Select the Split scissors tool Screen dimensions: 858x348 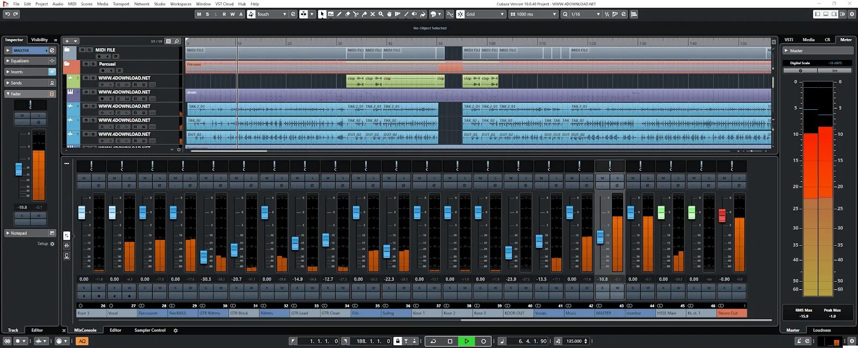pyautogui.click(x=356, y=14)
